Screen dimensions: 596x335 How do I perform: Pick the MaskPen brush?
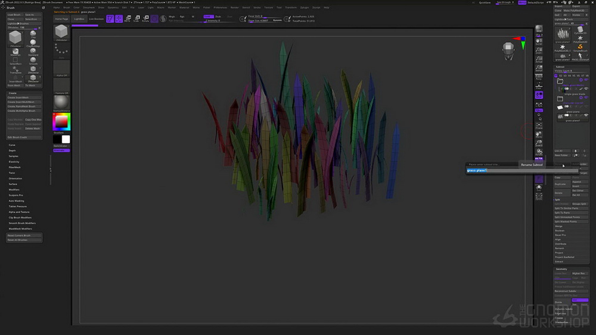15,52
